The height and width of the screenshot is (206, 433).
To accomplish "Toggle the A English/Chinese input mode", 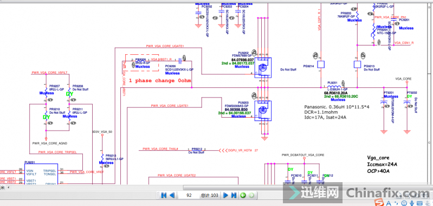I will point(389,203).
